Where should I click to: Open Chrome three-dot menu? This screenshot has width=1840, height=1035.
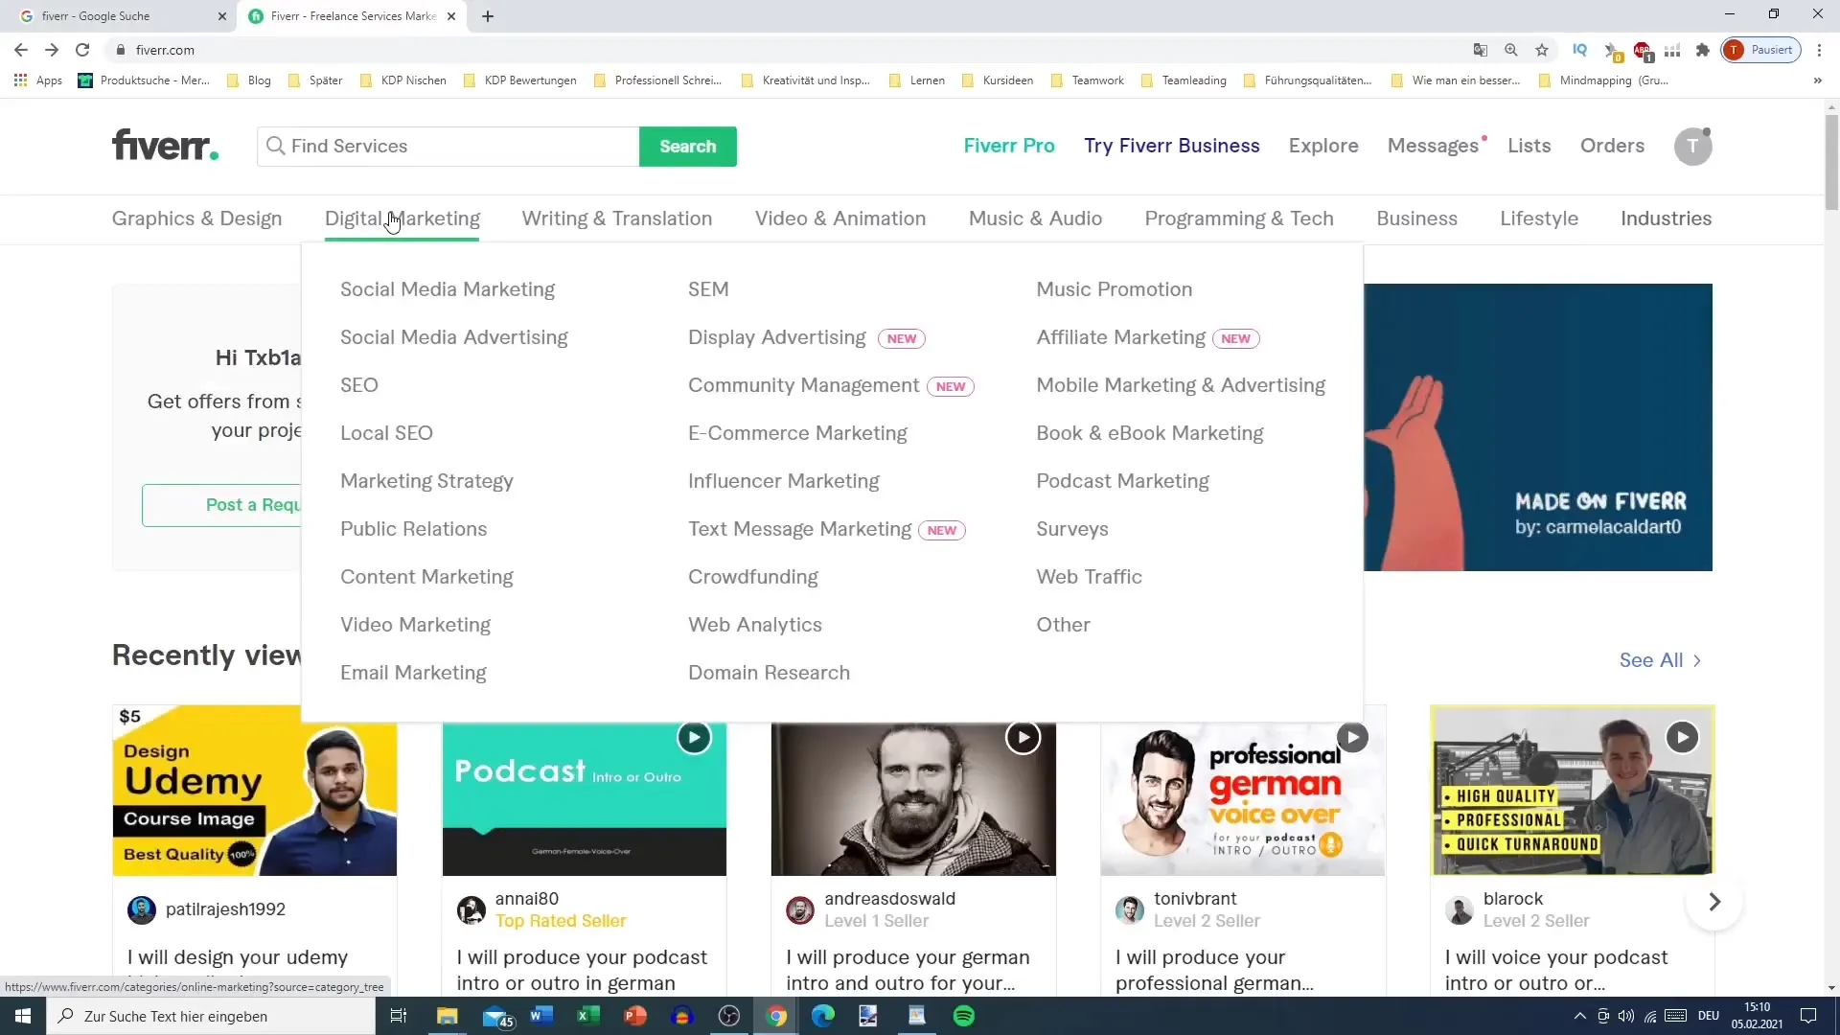1819,50
